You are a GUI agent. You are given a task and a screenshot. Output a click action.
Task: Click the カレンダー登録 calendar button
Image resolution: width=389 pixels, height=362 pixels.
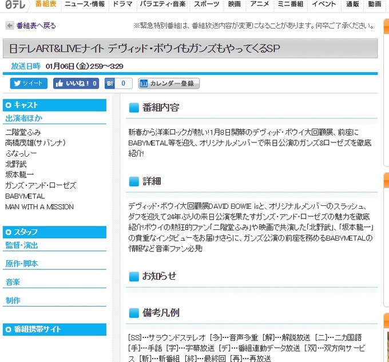click(x=169, y=83)
